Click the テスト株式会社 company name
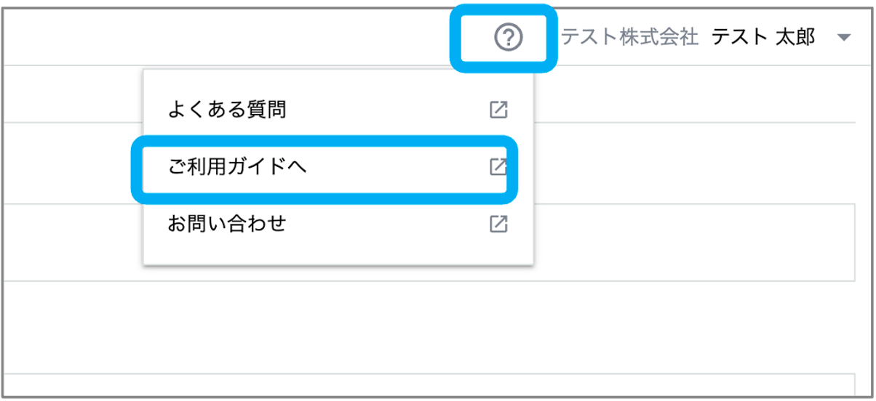876x401 pixels. [629, 37]
